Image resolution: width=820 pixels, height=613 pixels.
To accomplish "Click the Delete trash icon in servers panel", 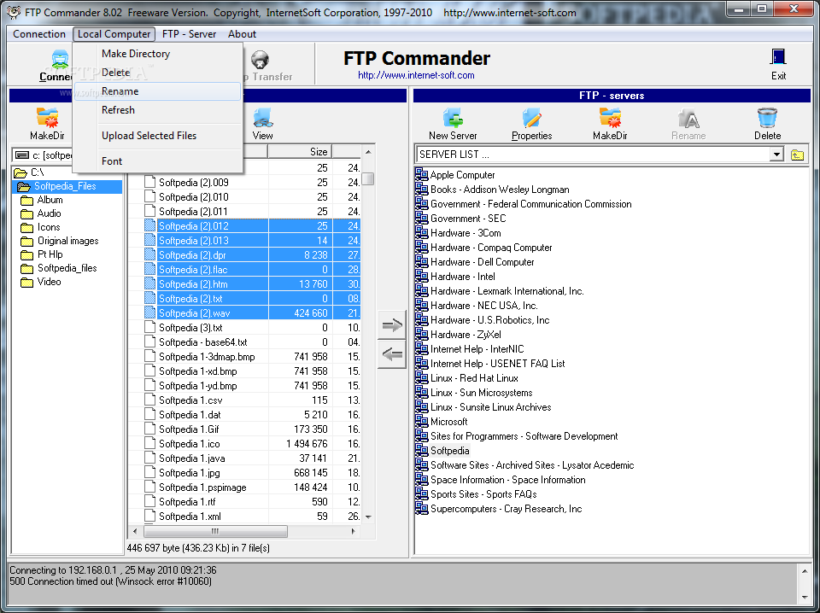I will point(767,118).
